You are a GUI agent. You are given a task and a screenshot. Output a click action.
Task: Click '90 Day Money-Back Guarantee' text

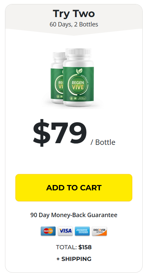[74, 215]
